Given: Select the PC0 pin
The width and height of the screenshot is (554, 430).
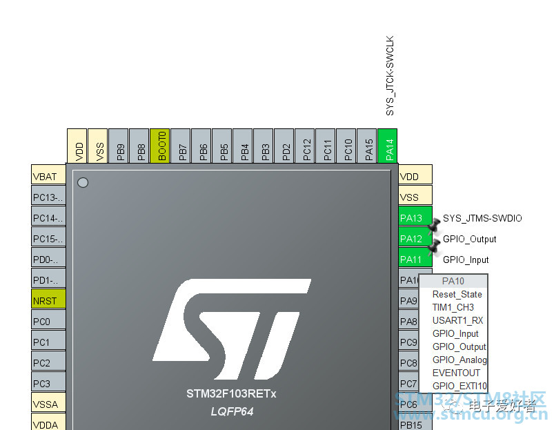Looking at the screenshot, I should (48, 320).
